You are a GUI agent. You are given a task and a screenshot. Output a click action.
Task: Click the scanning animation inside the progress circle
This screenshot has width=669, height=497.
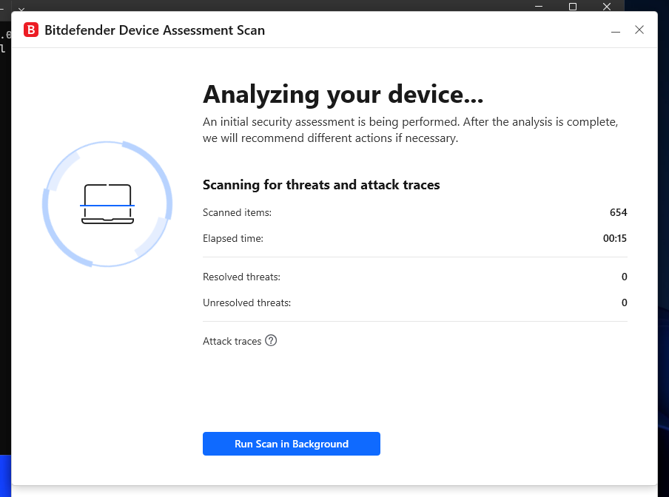pyautogui.click(x=107, y=202)
